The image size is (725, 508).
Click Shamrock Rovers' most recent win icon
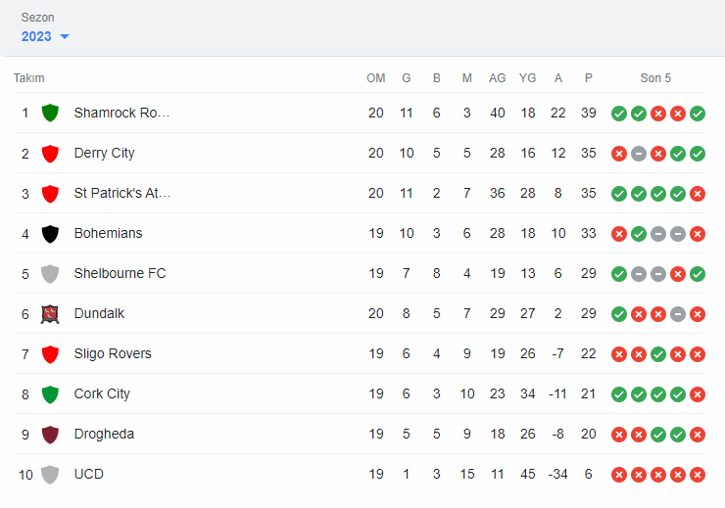click(698, 114)
